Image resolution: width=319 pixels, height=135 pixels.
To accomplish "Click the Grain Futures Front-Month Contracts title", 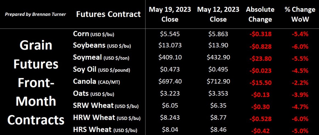I will (36, 83).
